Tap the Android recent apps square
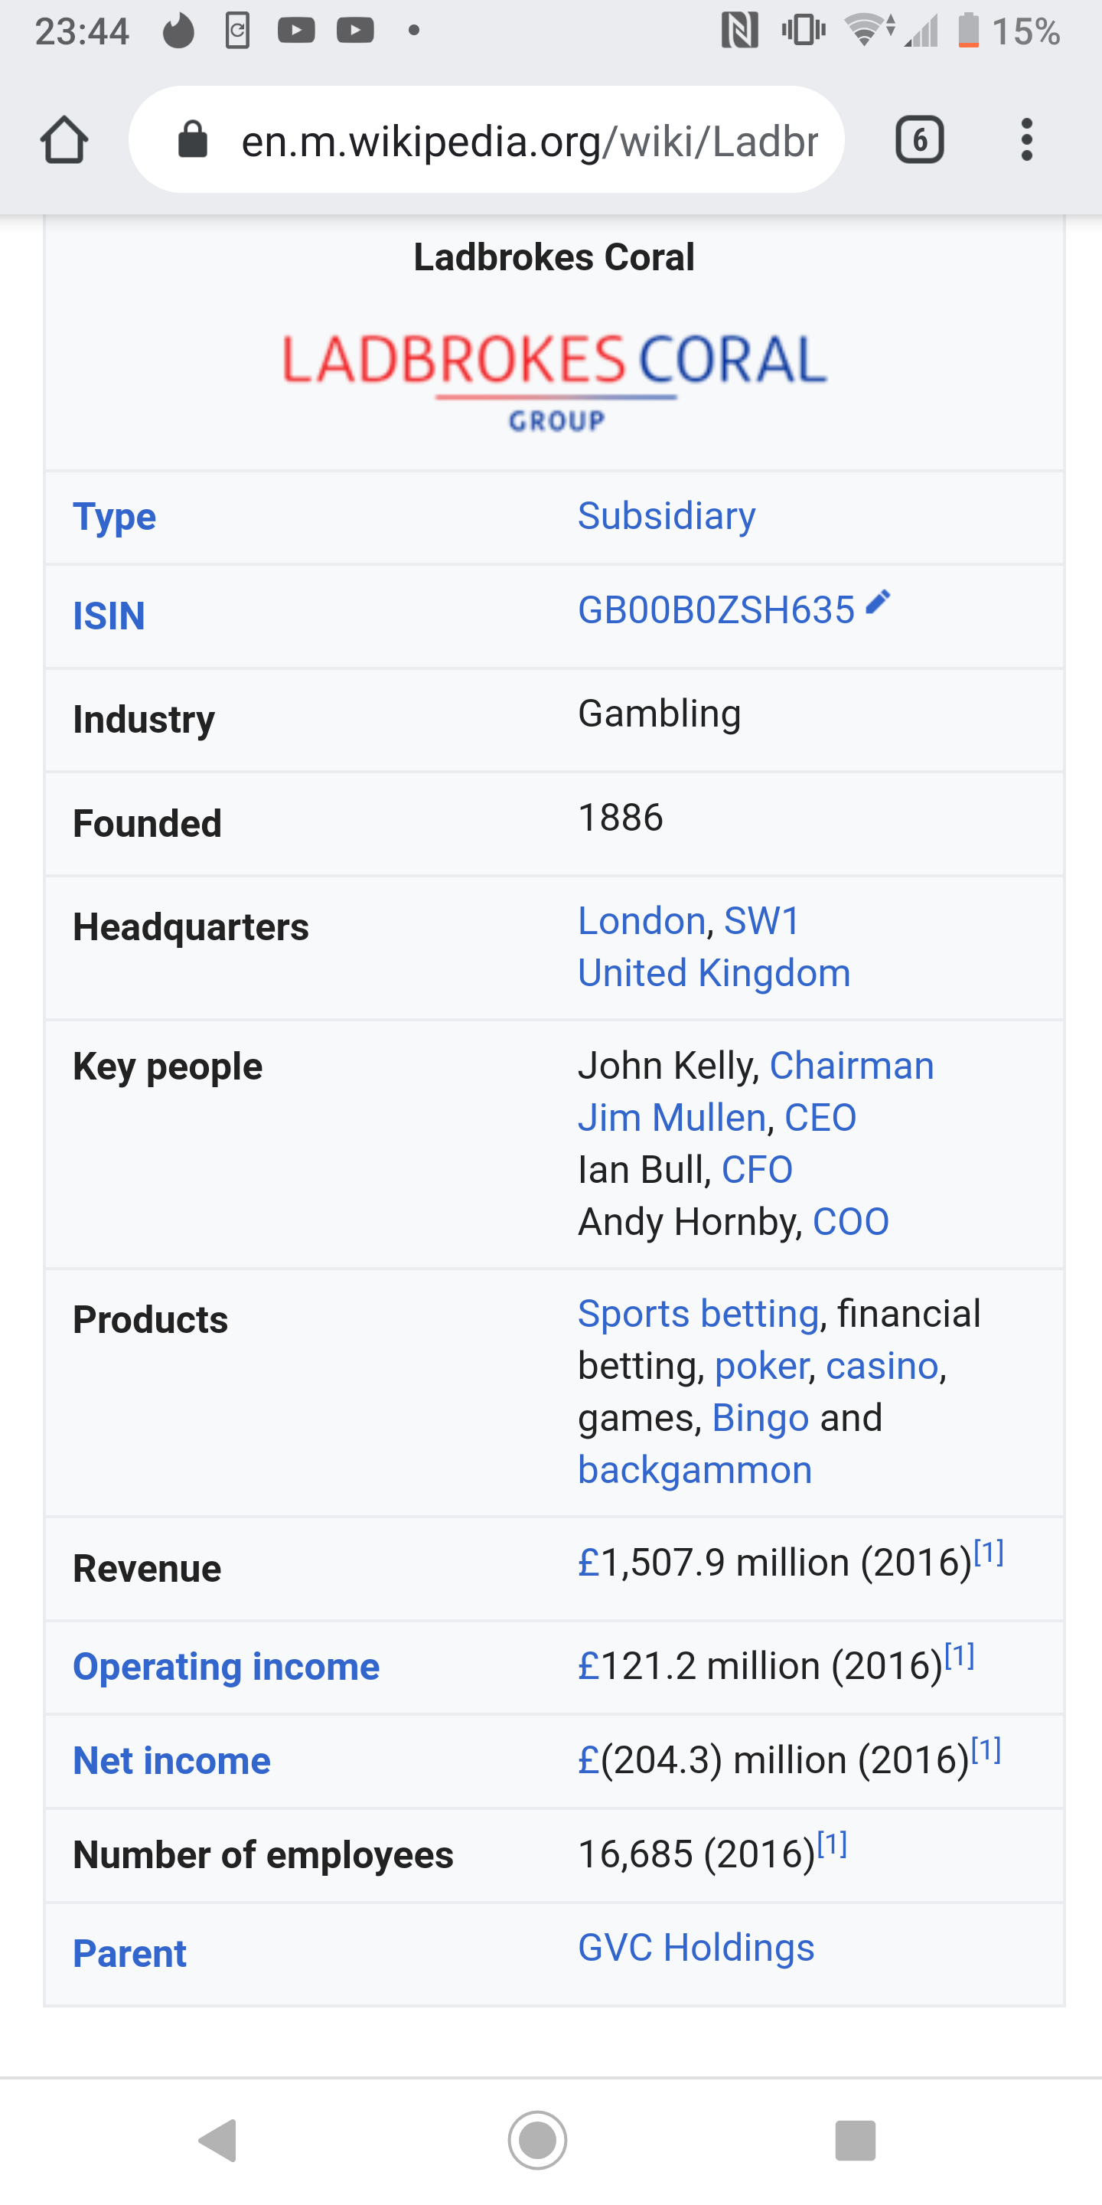 855,2141
